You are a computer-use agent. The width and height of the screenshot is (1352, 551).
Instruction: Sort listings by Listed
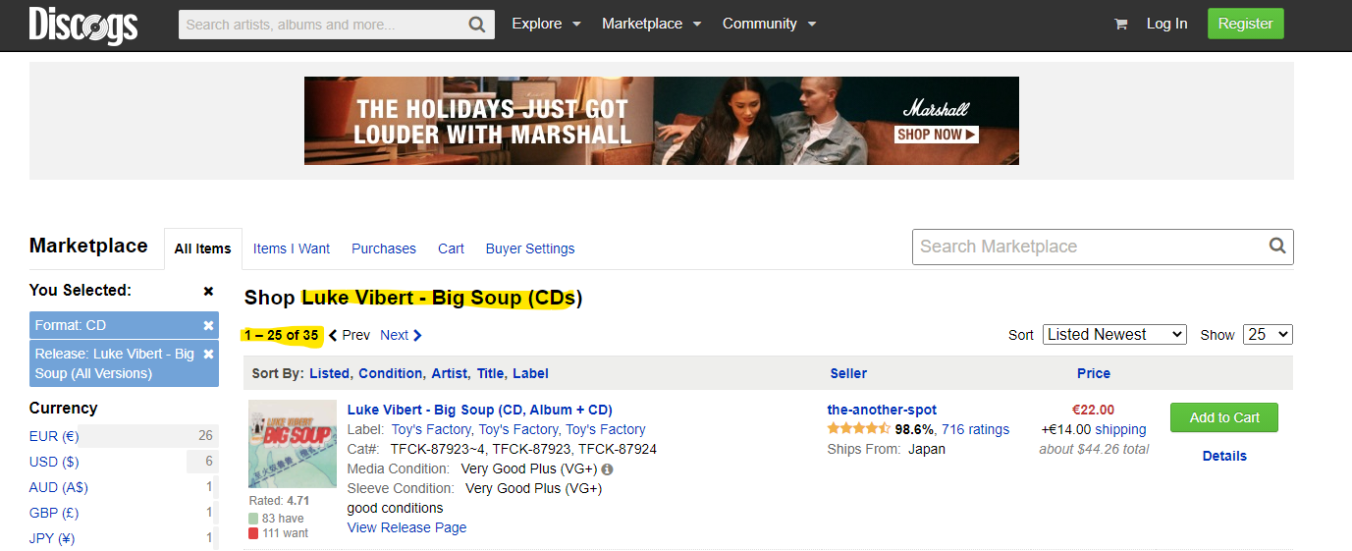(x=329, y=373)
